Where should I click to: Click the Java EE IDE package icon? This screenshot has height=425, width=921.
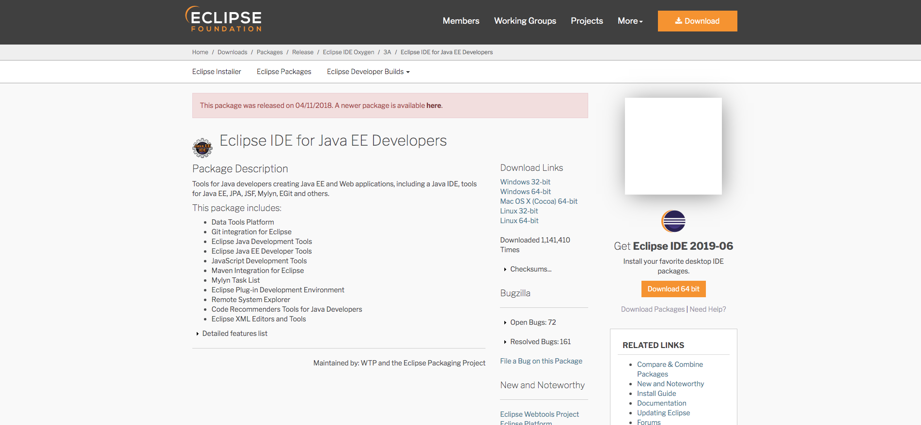tap(203, 148)
